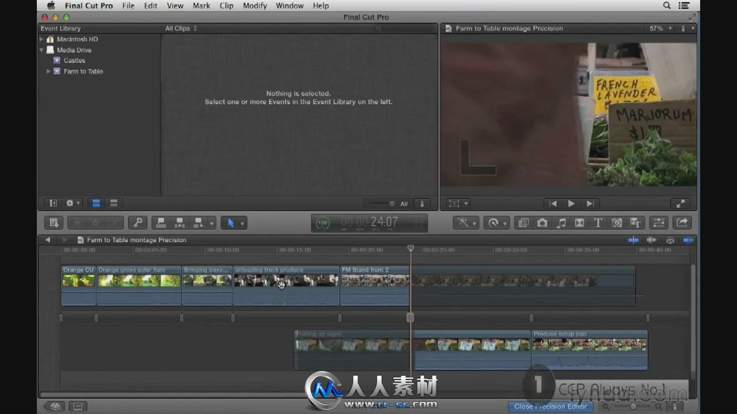Open the browser action gear menu
The height and width of the screenshot is (414, 737).
pyautogui.click(x=73, y=203)
